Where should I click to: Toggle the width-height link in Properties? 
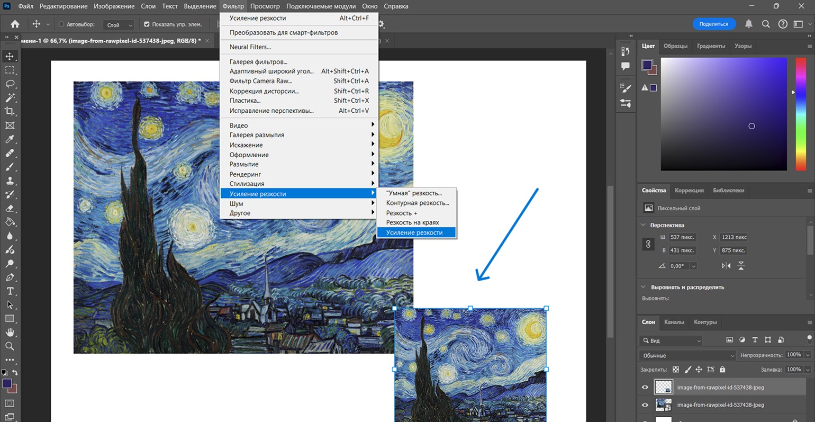coord(648,244)
